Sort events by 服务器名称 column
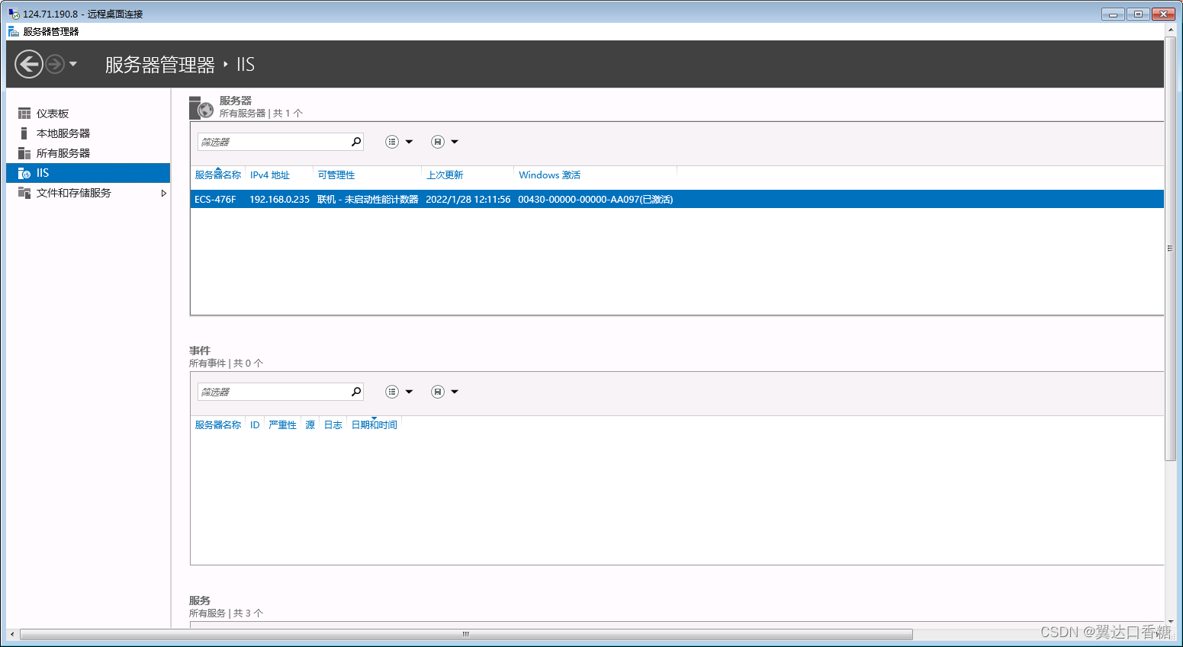This screenshot has height=647, width=1183. pyautogui.click(x=218, y=425)
